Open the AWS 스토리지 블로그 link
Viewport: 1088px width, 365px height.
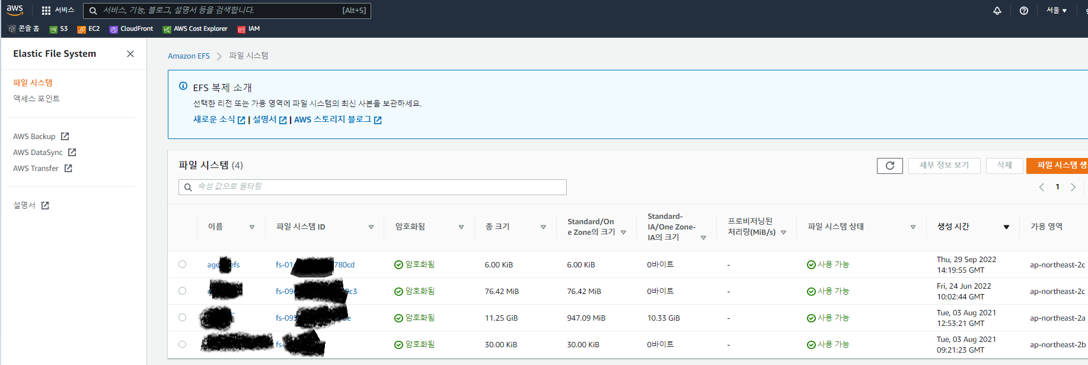(338, 119)
